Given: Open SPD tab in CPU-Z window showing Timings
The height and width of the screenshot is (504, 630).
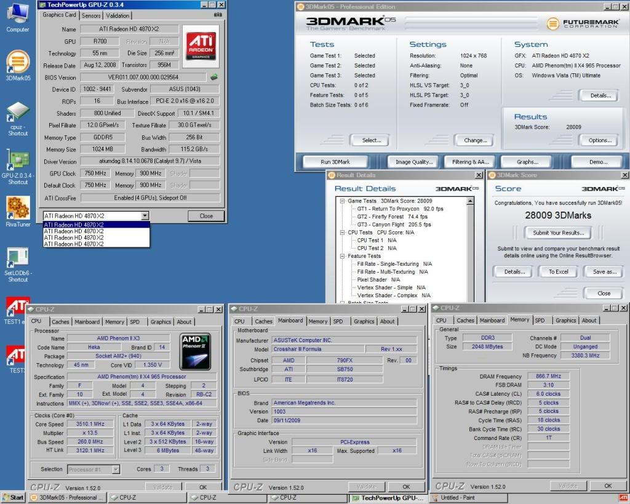Looking at the screenshot, I should [x=540, y=321].
